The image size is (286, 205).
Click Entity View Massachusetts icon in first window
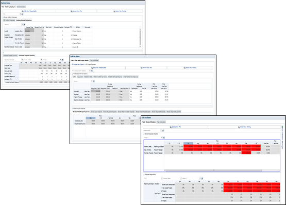23,11
